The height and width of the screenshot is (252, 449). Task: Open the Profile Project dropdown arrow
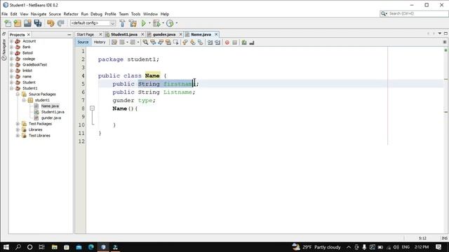click(x=177, y=23)
